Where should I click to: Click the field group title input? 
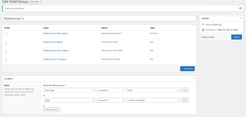pyautogui.click(x=99, y=18)
